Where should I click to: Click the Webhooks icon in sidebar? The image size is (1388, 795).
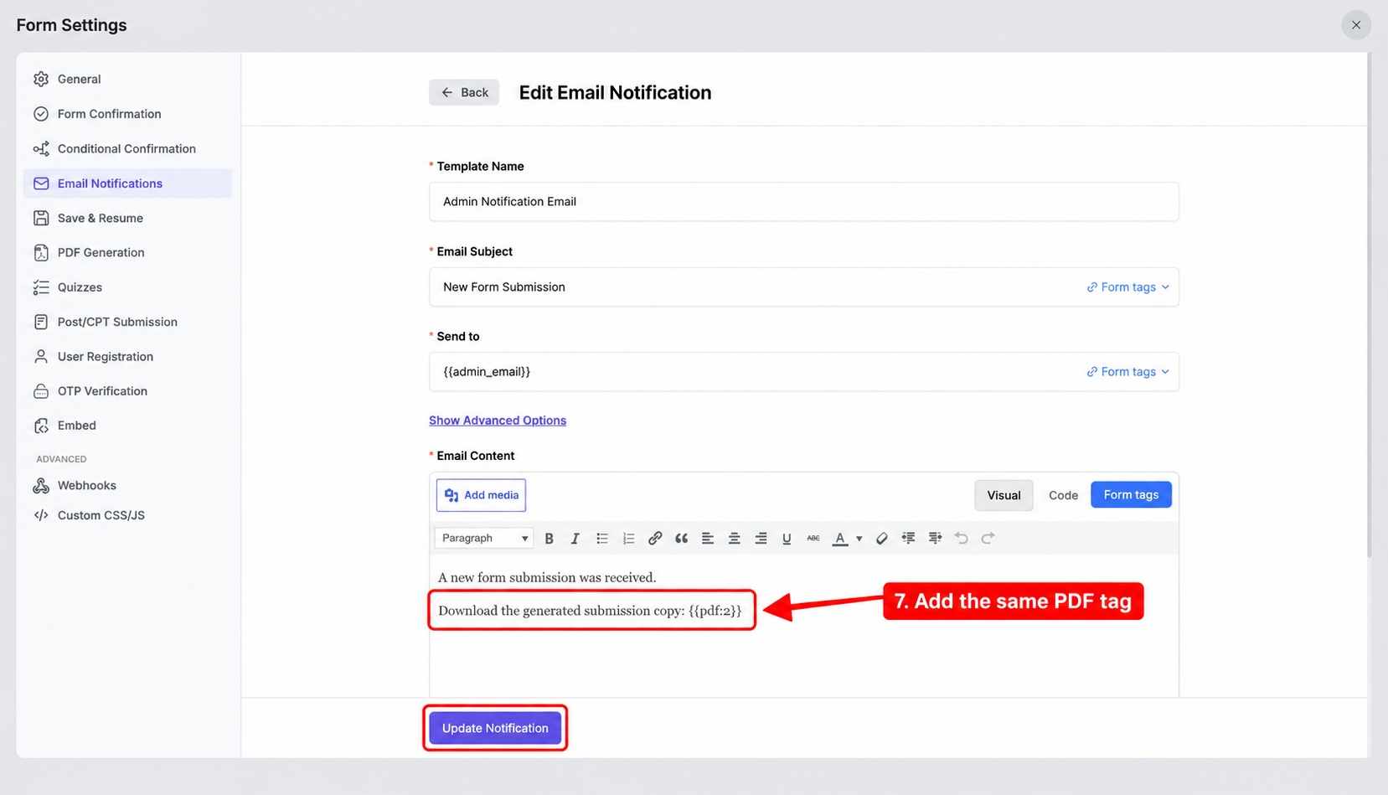[x=41, y=486]
